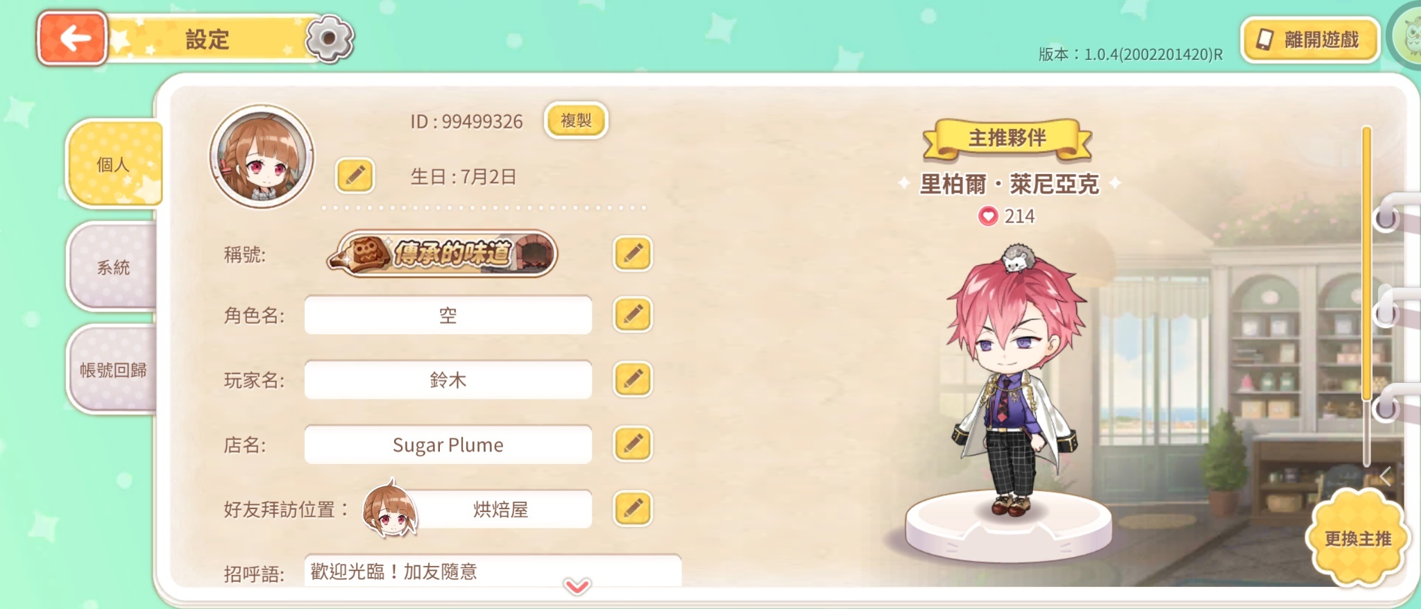Expand more settings with red down chevron
The width and height of the screenshot is (1421, 609).
coord(577,587)
